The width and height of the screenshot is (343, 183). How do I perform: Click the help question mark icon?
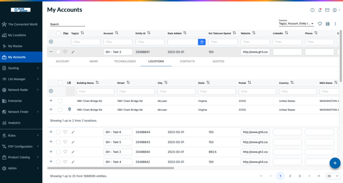click(x=313, y=10)
